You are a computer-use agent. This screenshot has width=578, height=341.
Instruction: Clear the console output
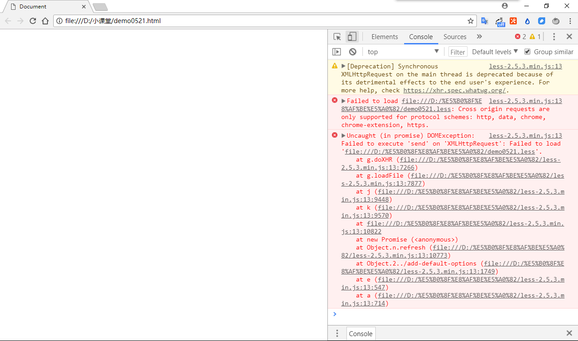click(x=353, y=52)
